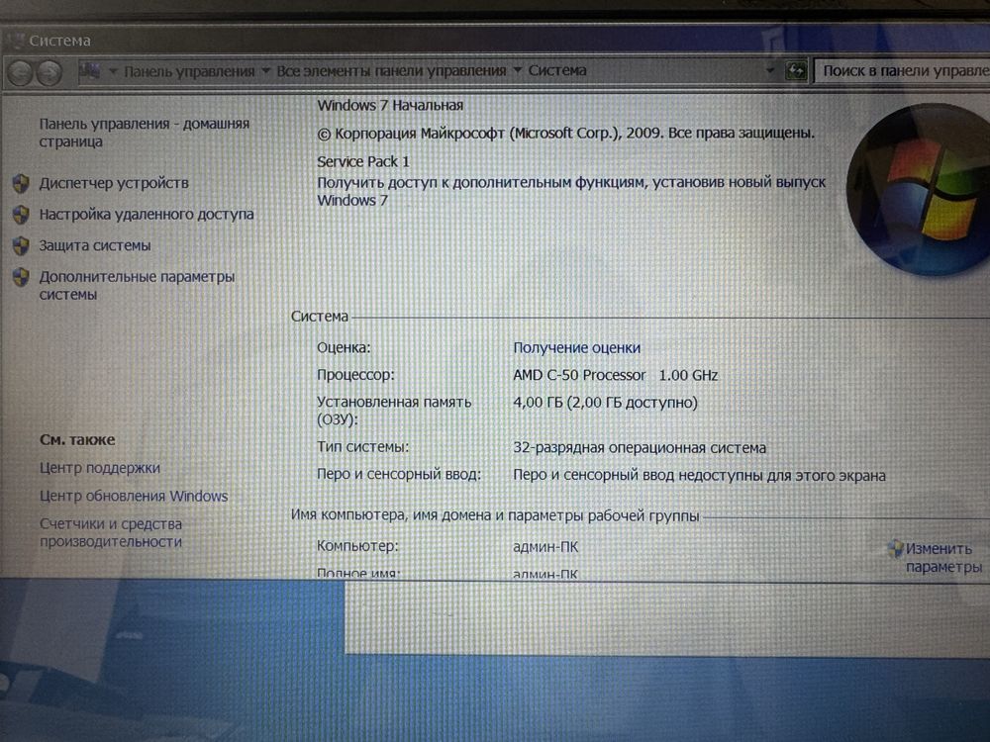Viewport: 990px width, 742px height.
Task: Click Изменить параметры link
Action: point(943,558)
